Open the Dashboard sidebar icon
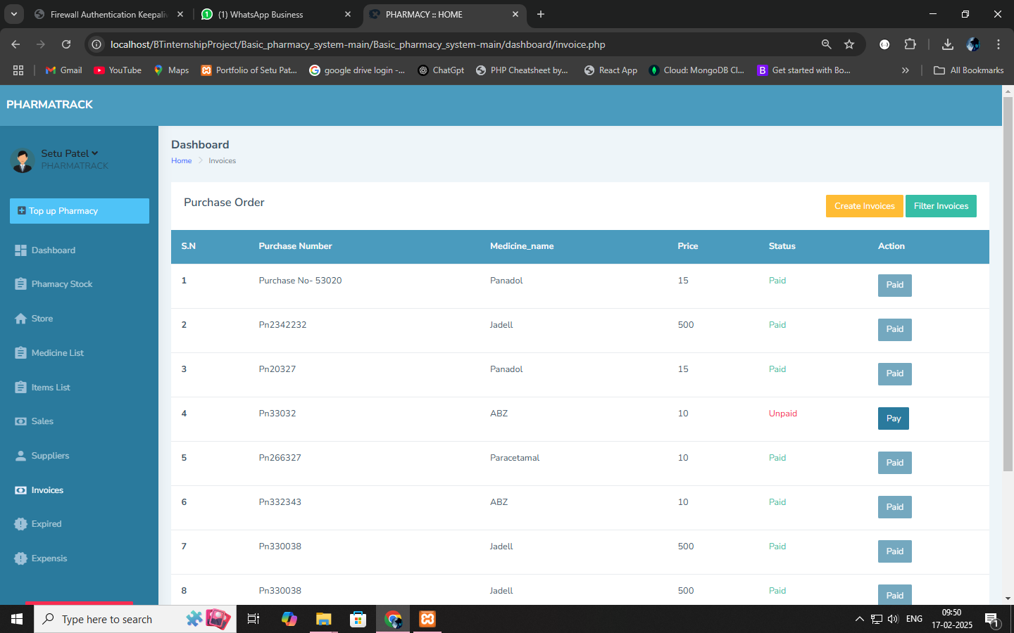Image resolution: width=1014 pixels, height=633 pixels. 20,250
